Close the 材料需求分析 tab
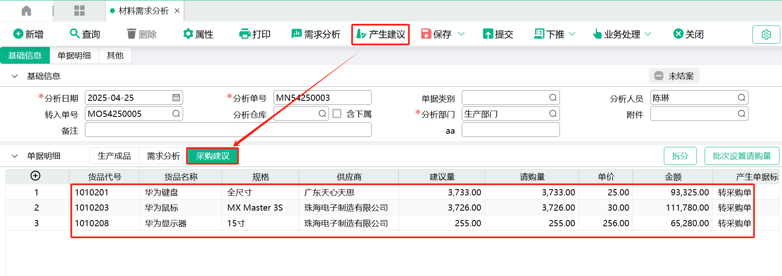Image resolution: width=782 pixels, height=276 pixels. point(177,11)
